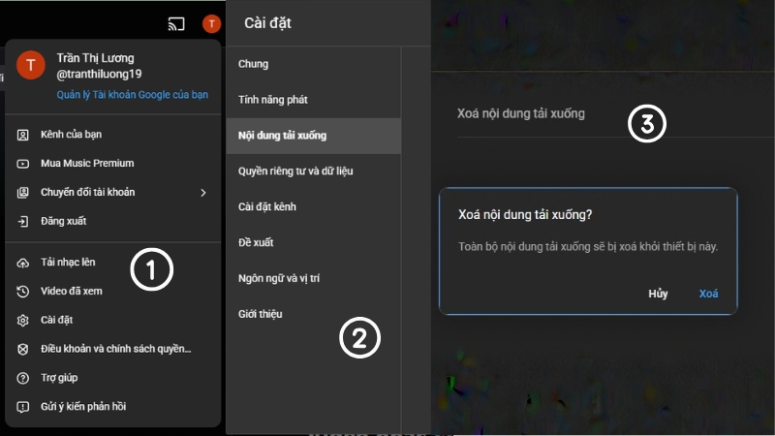775x436 pixels.
Task: Switch to Giới thiệu settings tab
Action: pos(313,314)
